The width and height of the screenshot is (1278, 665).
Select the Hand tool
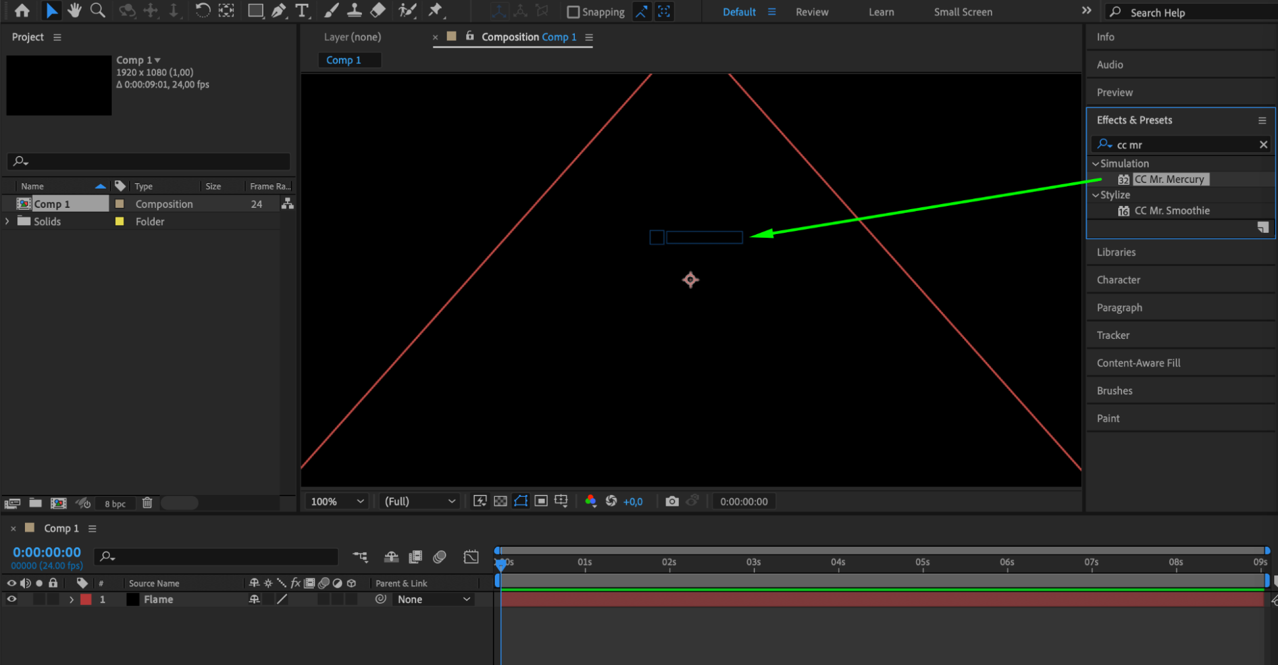(74, 10)
